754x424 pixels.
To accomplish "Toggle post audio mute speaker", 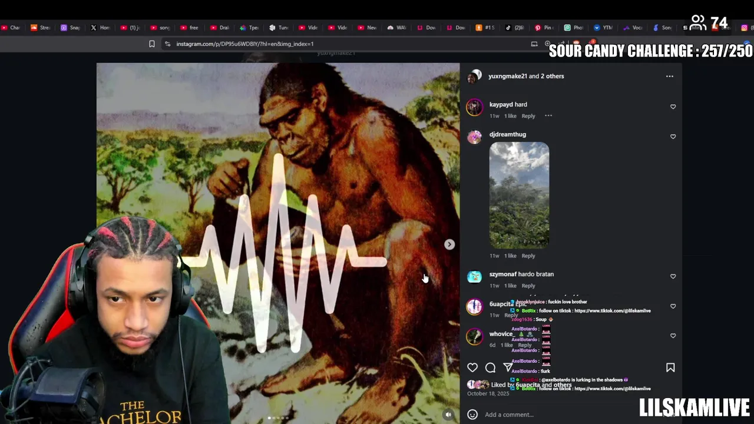I will point(448,415).
